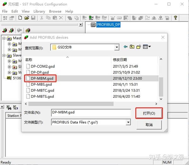
Task: Select file DP-MBTC.gsd
Action: 40,90
